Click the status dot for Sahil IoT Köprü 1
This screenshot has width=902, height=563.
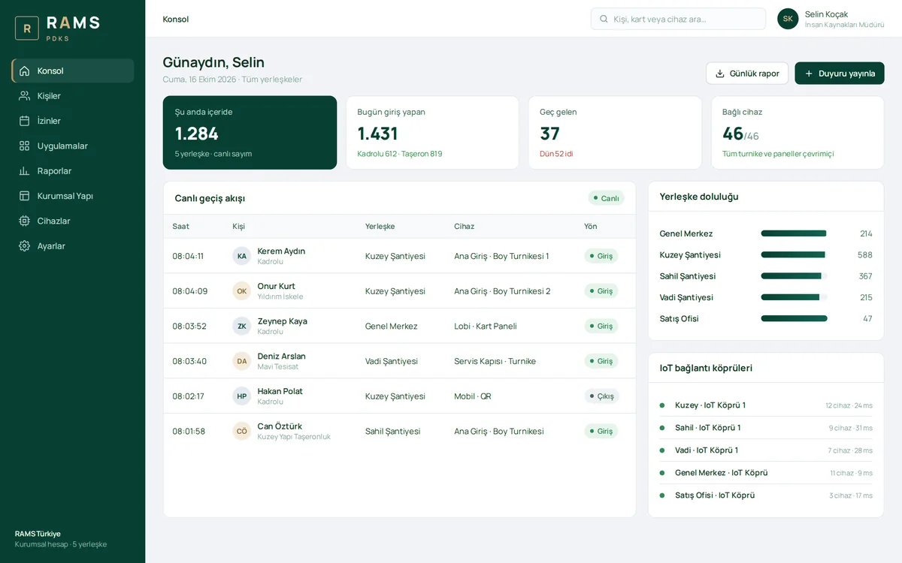pos(662,428)
